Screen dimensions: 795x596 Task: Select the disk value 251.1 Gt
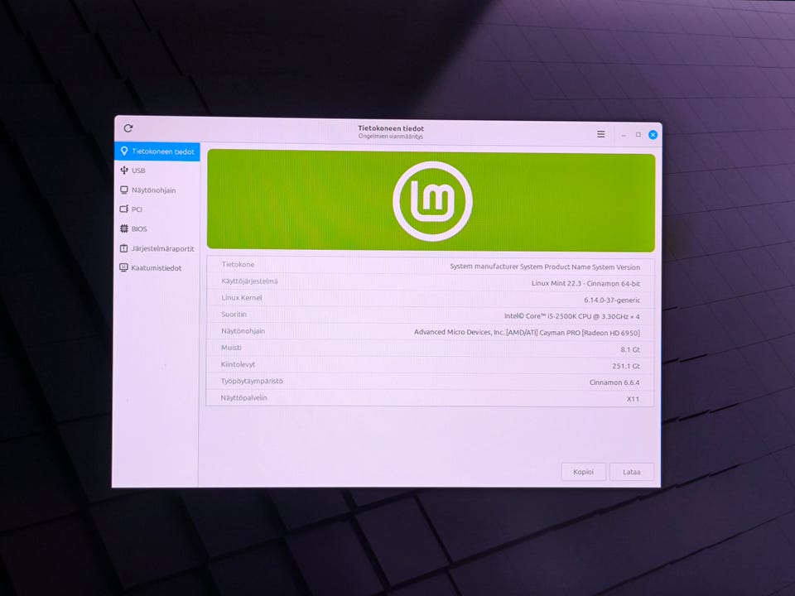(x=626, y=366)
